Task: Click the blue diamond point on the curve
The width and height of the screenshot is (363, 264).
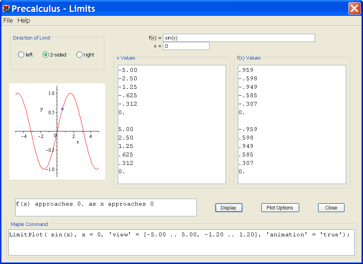Action: tap(62, 109)
